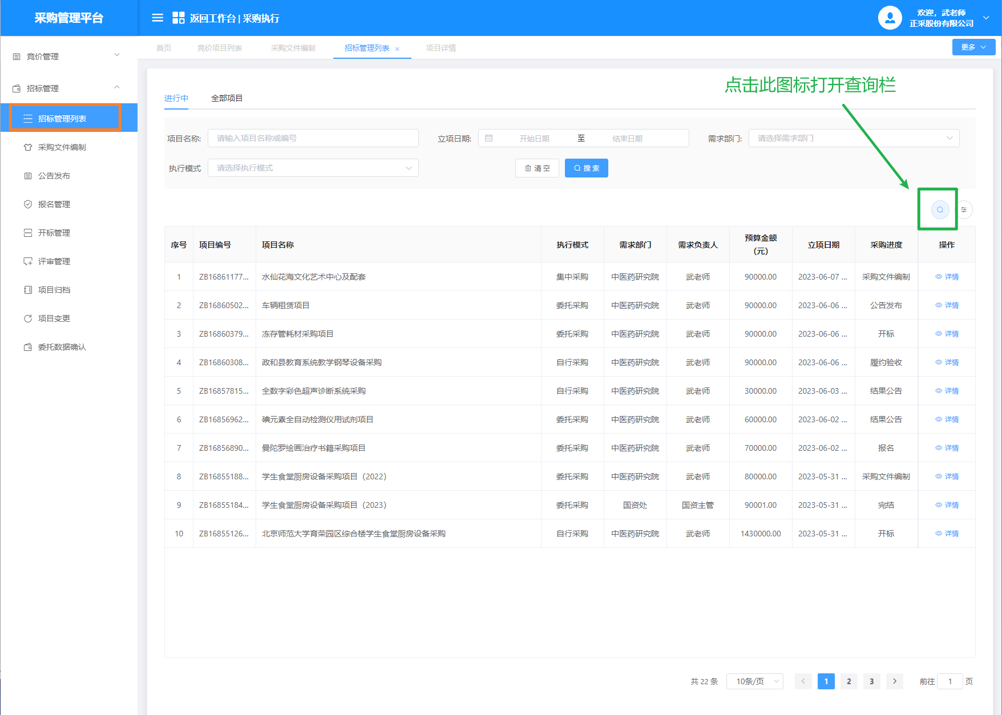Image resolution: width=1002 pixels, height=715 pixels.
Task: Toggle the search bar with magnifier icon
Action: (940, 209)
